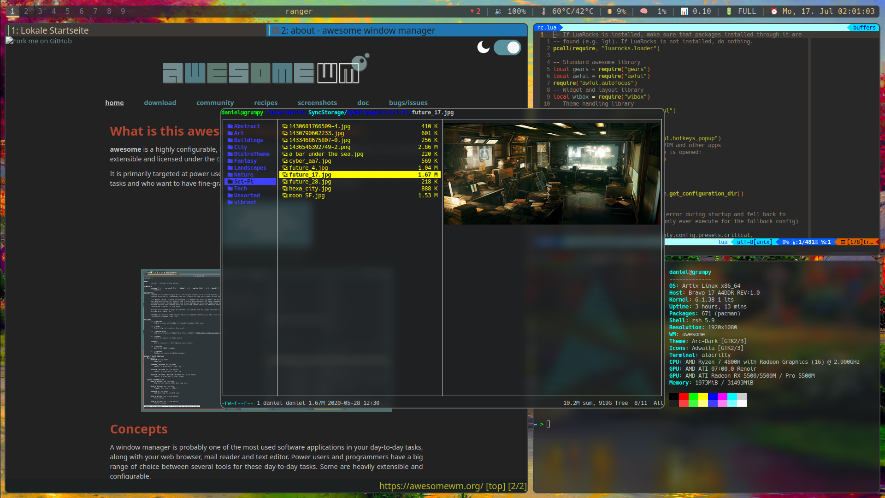The image size is (885, 498).
Task: Click the future_17.jpg image preview
Action: tap(552, 173)
